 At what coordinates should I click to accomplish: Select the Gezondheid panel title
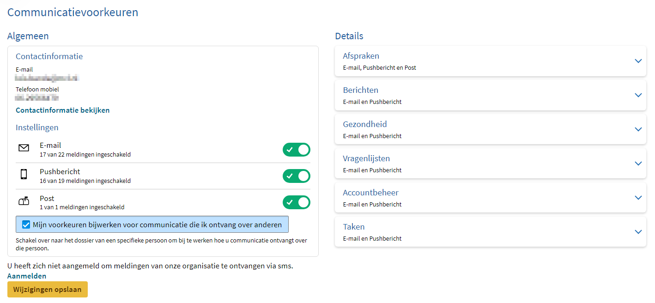(364, 124)
